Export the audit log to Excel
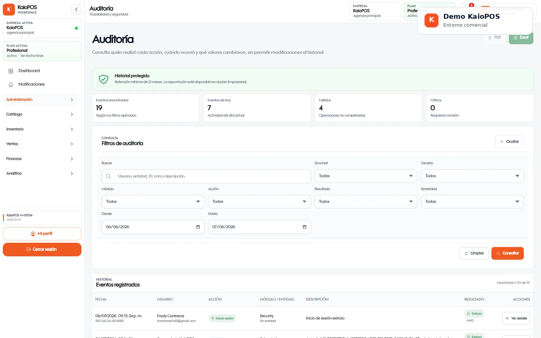This screenshot has width=541, height=338. click(x=521, y=38)
